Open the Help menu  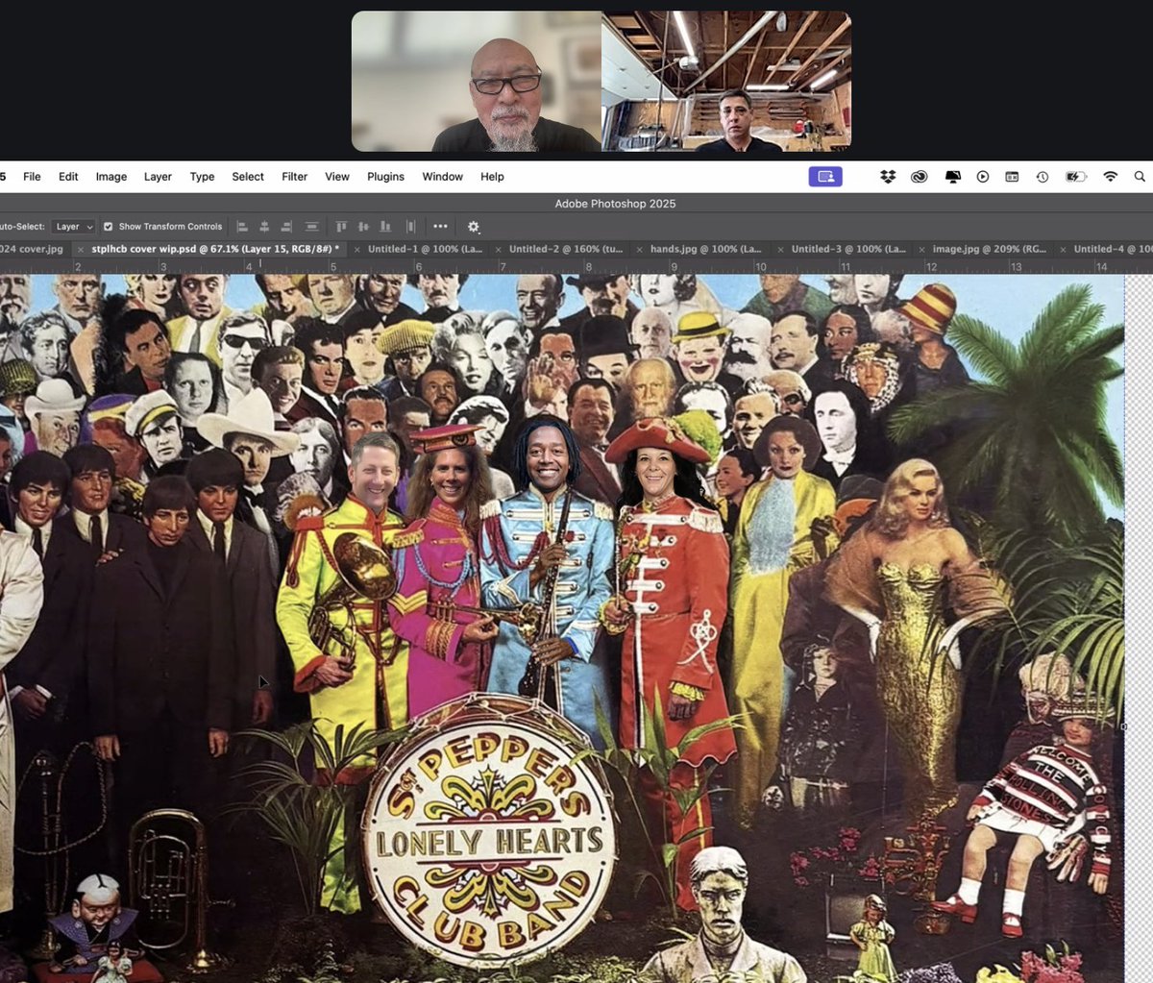coord(492,177)
